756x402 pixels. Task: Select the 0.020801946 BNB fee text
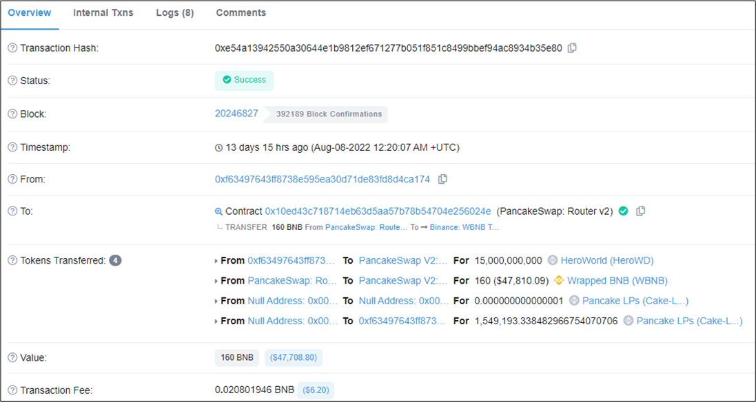point(254,390)
